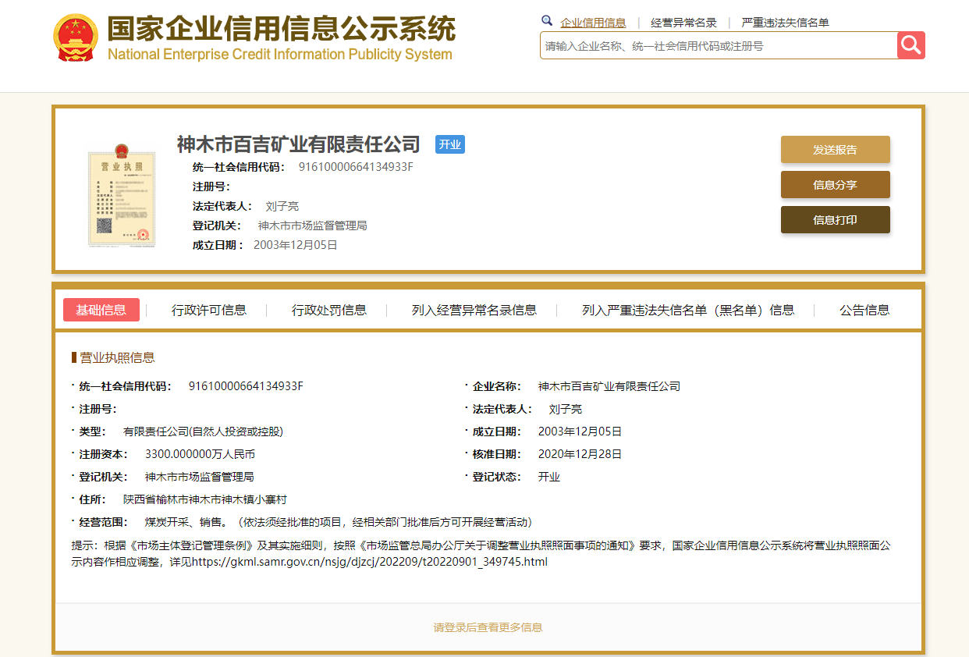Viewport: 969px width, 657px height.
Task: Click the 发送报告 button
Action: [835, 150]
